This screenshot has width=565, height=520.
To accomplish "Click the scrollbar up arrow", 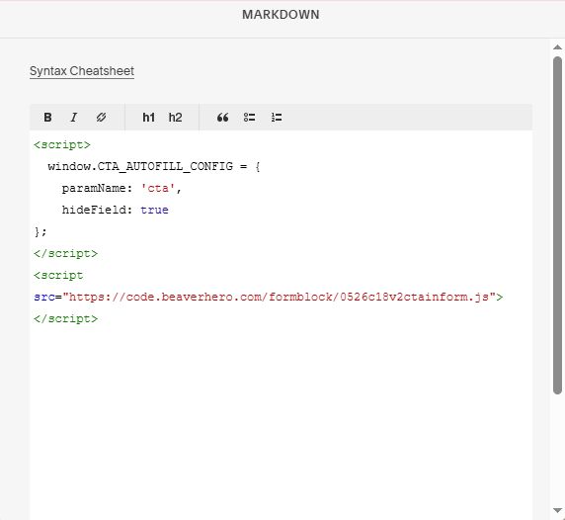I will [557, 47].
